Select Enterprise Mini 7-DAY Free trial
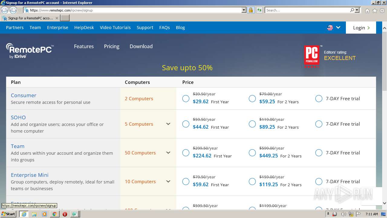This screenshot has height=218, width=387. point(319,182)
